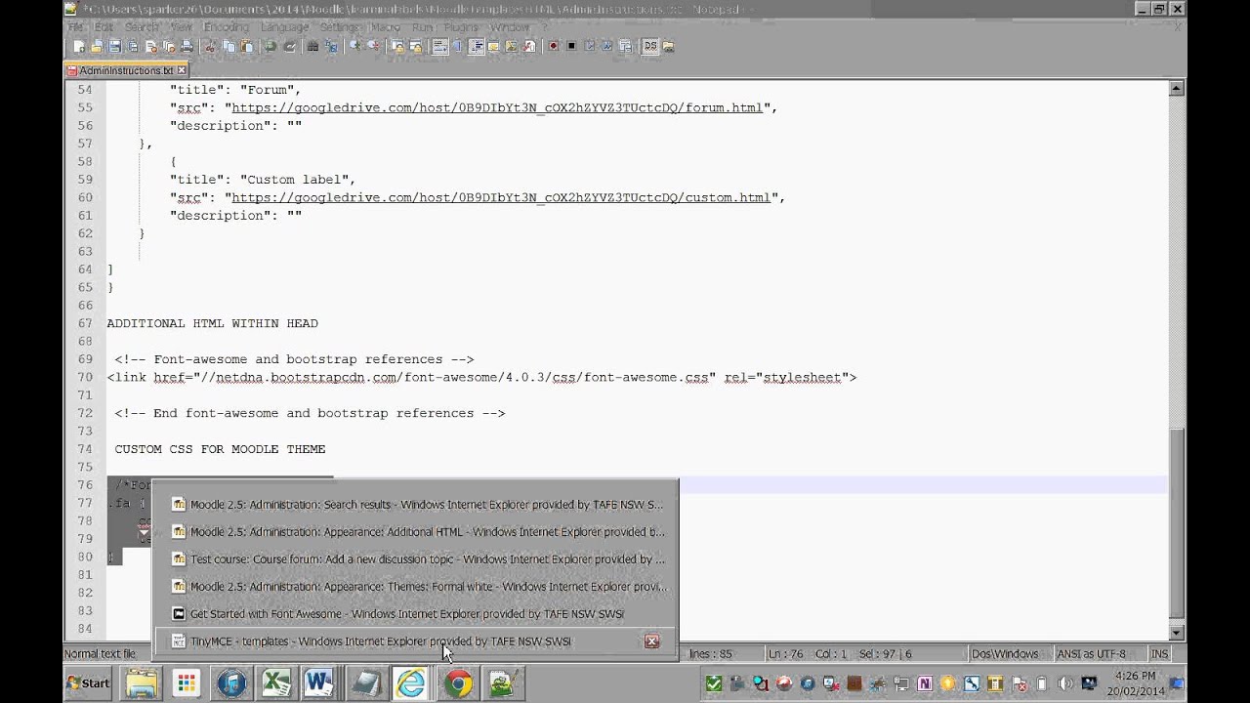
Task: Toggle word wrap
Action: (x=440, y=45)
